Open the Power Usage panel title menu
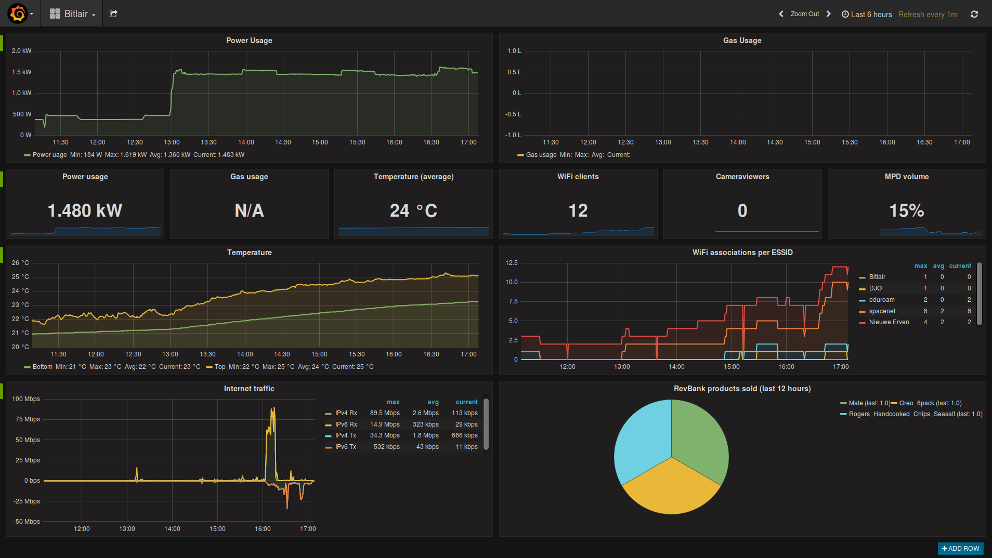 tap(249, 41)
